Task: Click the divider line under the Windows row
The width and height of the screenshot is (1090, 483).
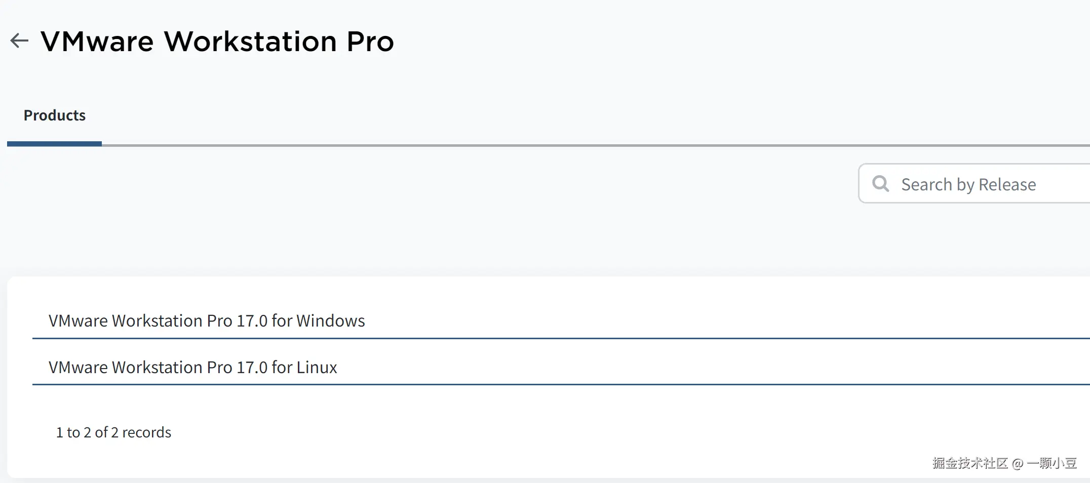Action: [557, 338]
